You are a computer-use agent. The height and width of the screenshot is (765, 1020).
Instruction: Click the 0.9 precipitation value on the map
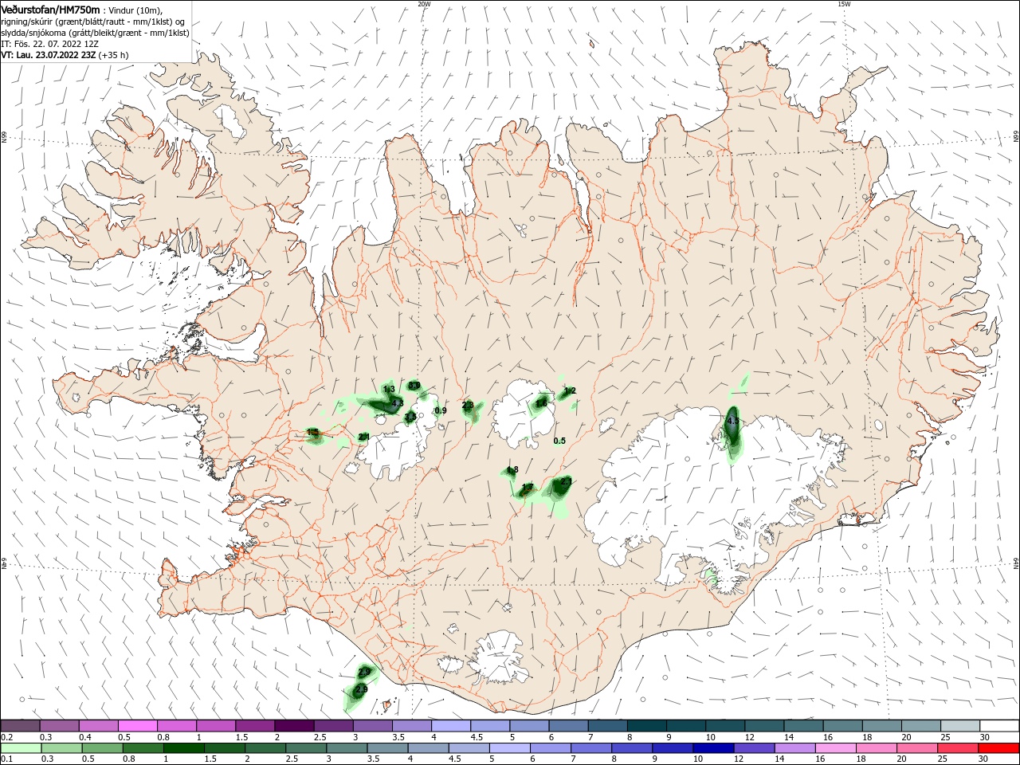pyautogui.click(x=441, y=410)
